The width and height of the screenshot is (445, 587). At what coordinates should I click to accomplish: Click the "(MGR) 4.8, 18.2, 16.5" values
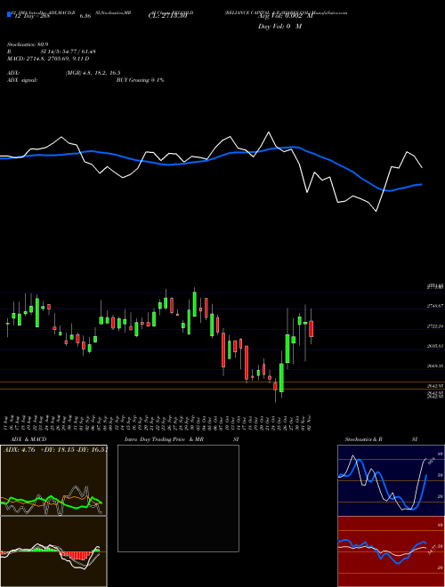coord(93,73)
